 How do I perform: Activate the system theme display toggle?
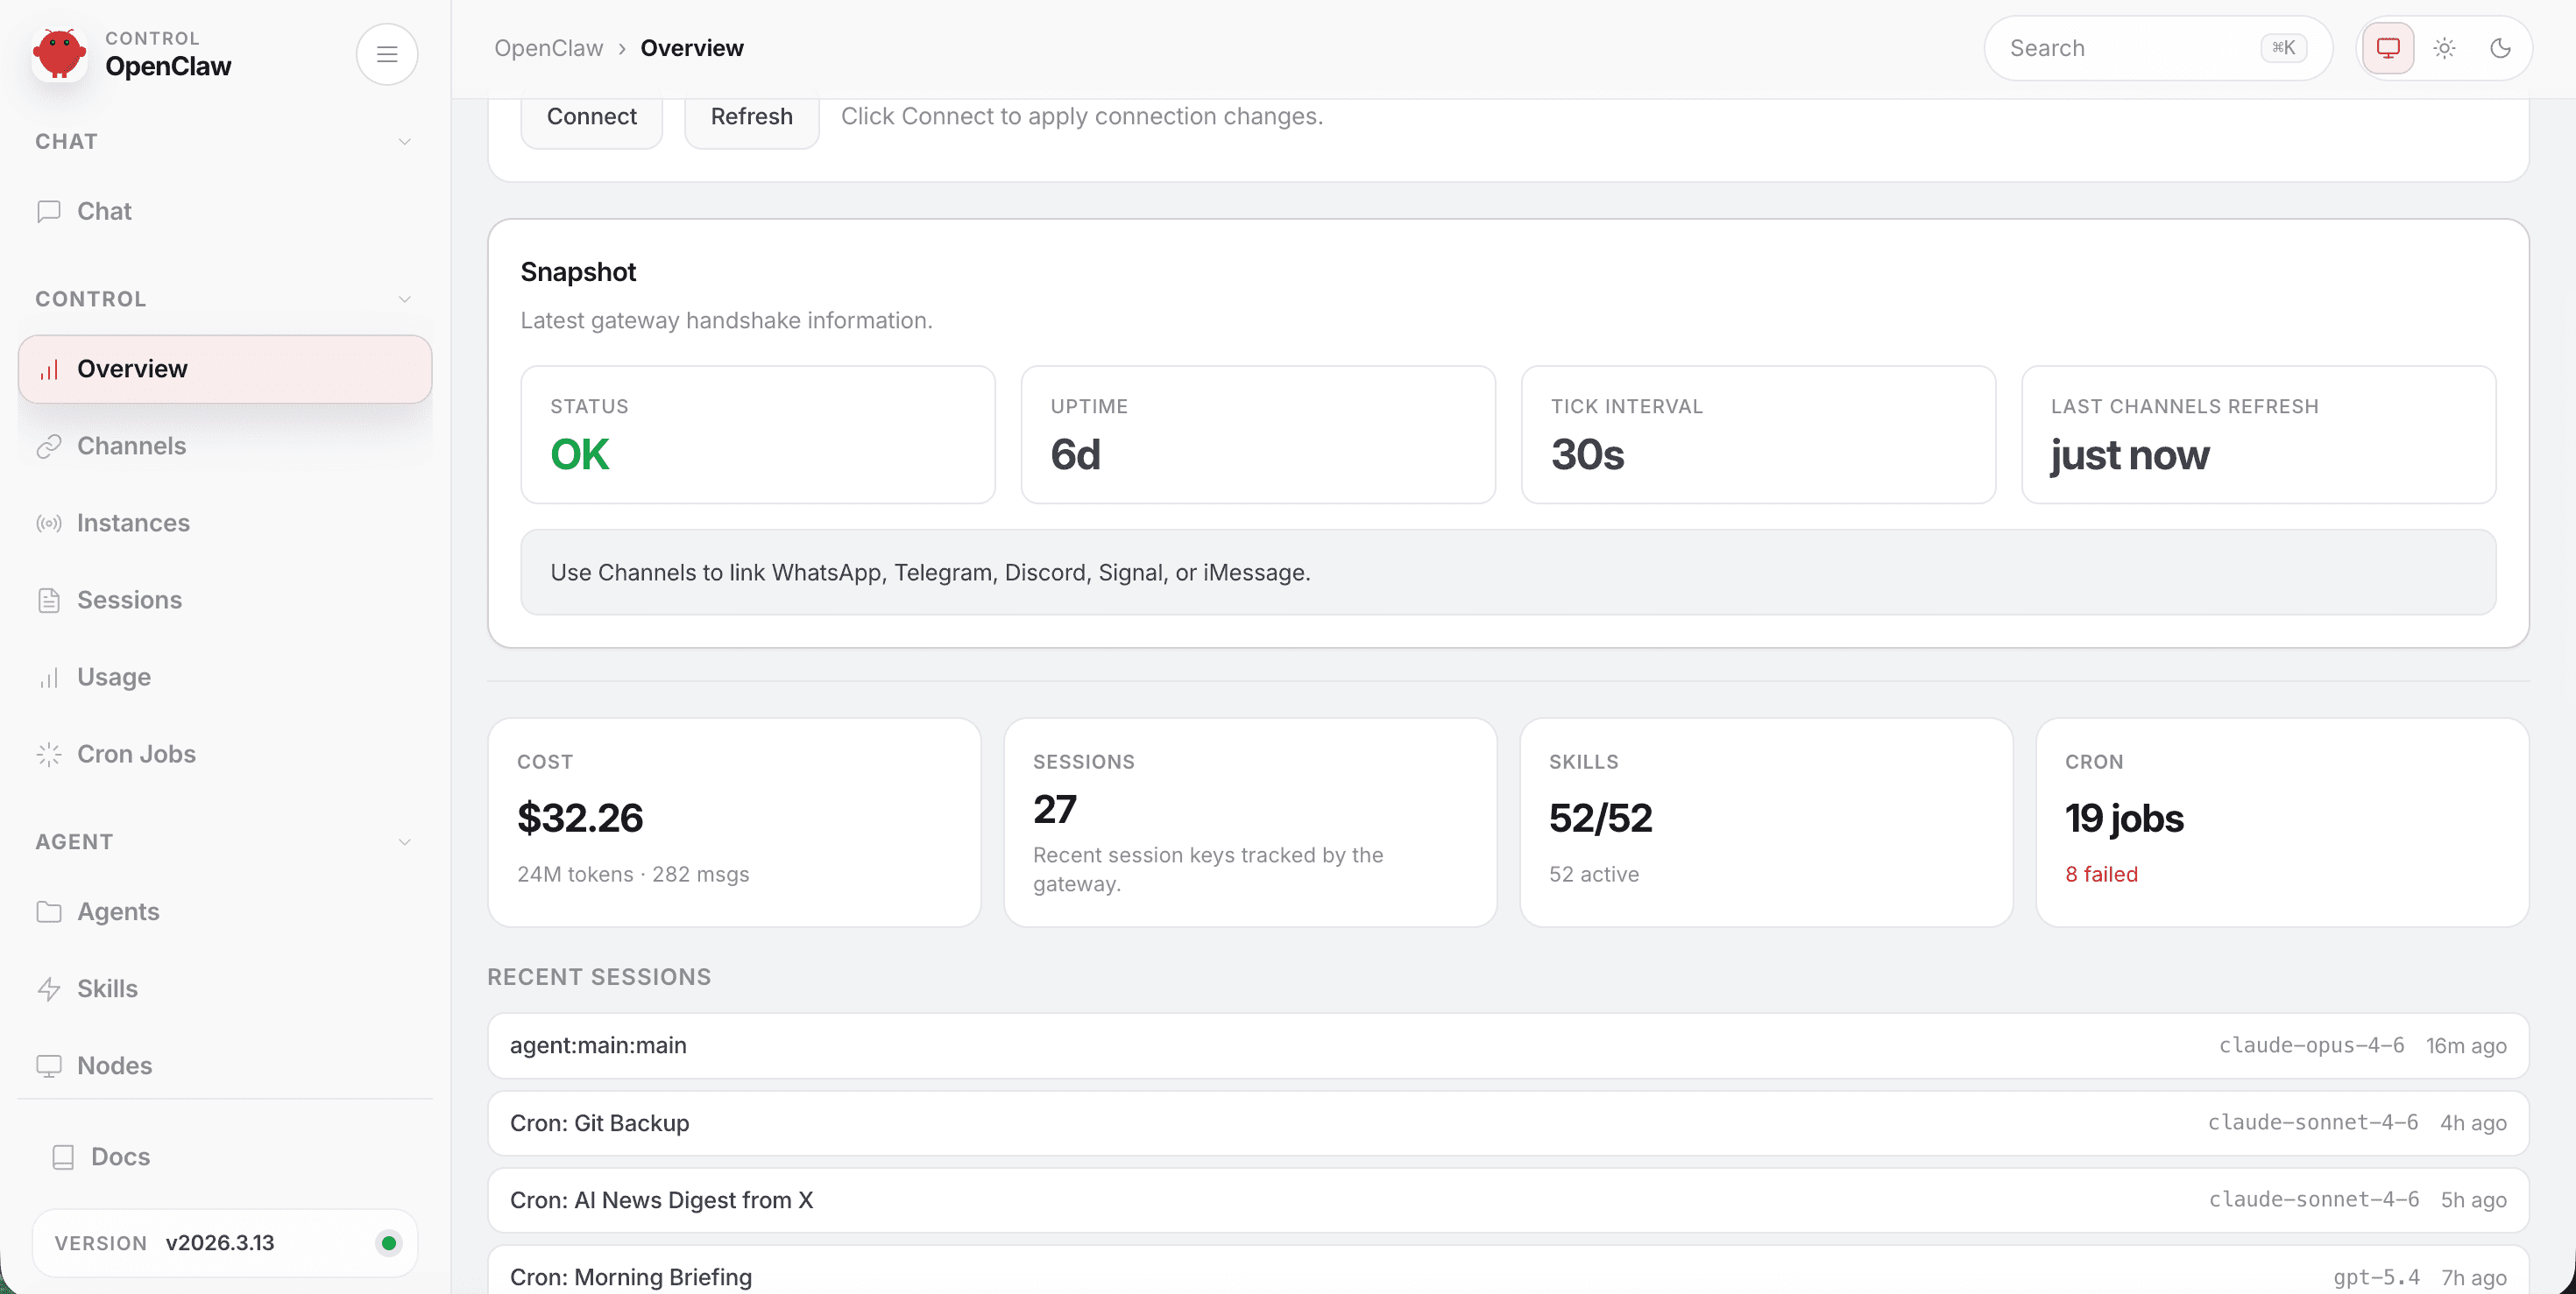(x=2388, y=47)
